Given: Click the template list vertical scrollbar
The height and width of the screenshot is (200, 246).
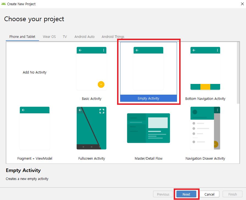Looking at the screenshot, I should pyautogui.click(x=238, y=73).
